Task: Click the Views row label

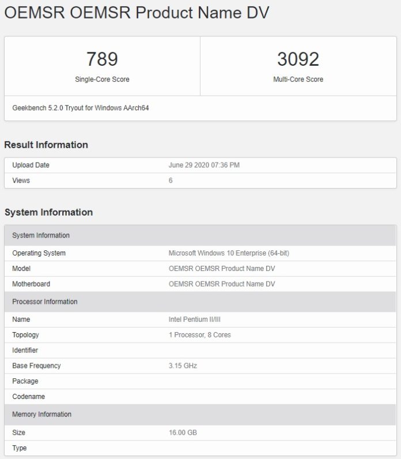Action: [x=21, y=180]
